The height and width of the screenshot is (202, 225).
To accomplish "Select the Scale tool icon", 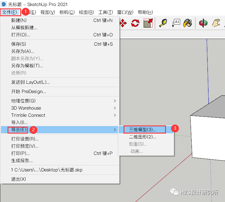I will tap(148, 23).
